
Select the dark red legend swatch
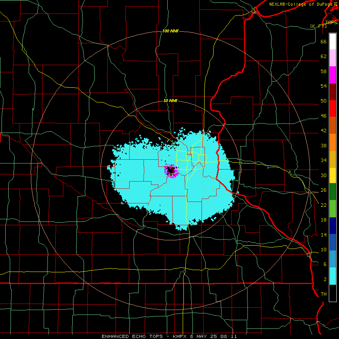click(333, 92)
